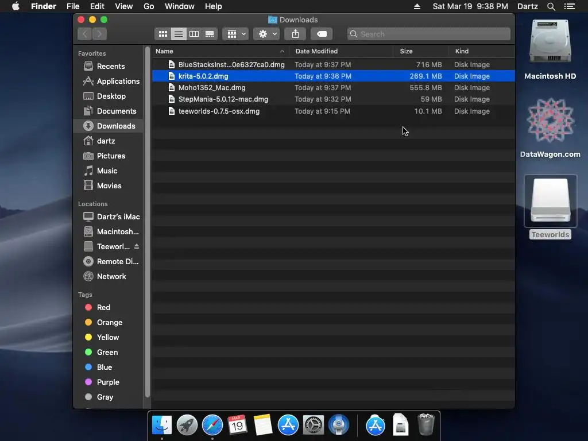Image resolution: width=588 pixels, height=441 pixels.
Task: Select Remote Disc under Locations
Action: (108, 262)
